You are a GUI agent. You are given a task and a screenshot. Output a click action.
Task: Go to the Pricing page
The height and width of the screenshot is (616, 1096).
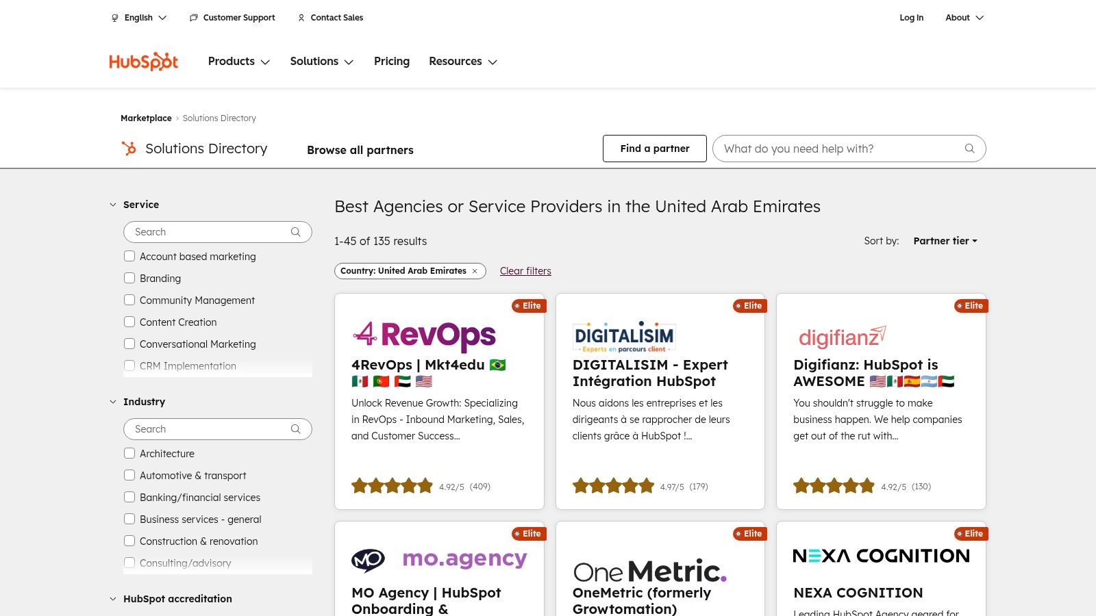click(391, 62)
